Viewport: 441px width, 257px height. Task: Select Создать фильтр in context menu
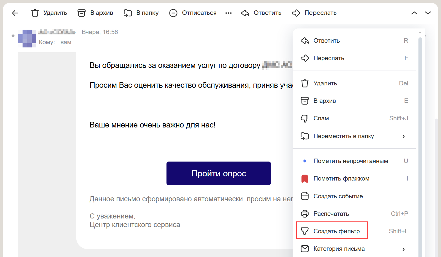pyautogui.click(x=337, y=231)
